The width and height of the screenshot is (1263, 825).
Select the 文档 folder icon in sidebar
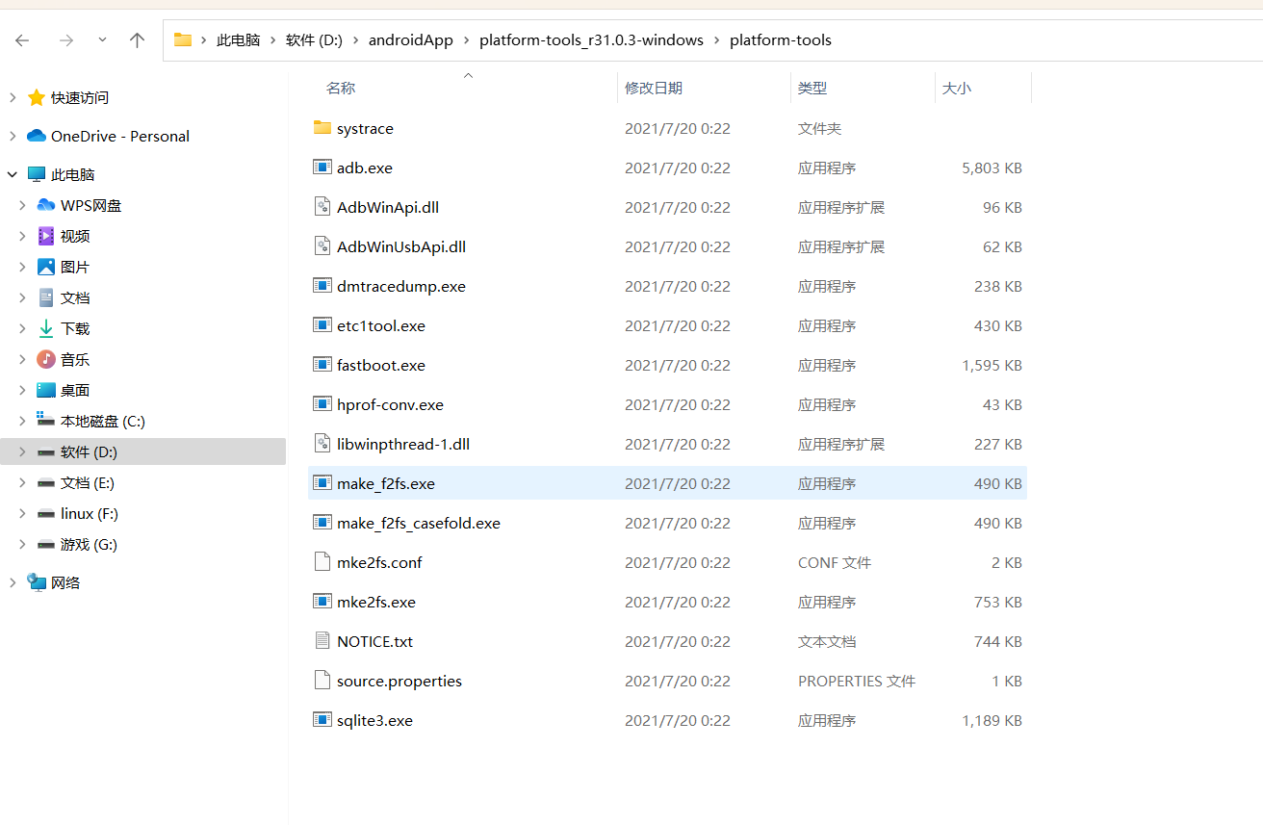coord(46,297)
